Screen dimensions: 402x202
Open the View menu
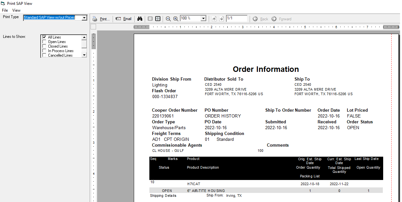point(16,10)
